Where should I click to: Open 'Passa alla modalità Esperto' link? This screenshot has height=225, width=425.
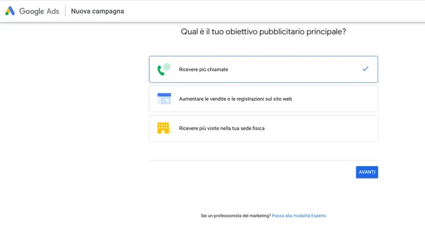(x=299, y=216)
